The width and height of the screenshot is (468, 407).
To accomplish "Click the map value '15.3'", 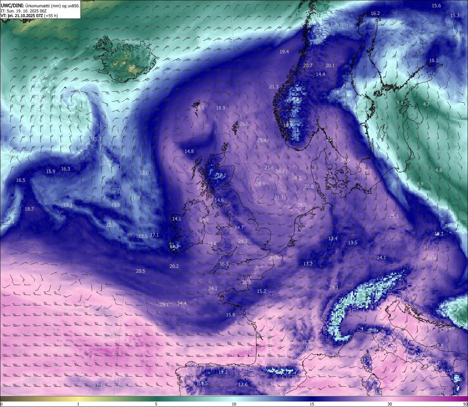I will point(455,15).
